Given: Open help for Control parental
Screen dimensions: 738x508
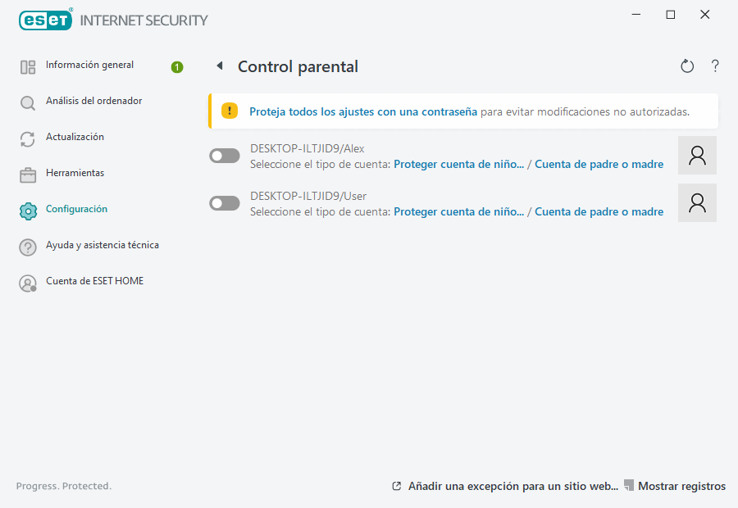Looking at the screenshot, I should click(714, 66).
